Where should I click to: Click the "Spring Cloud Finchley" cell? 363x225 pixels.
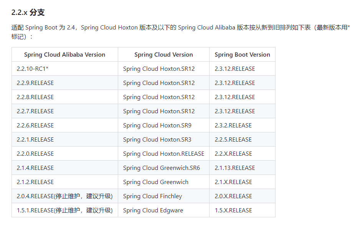163,196
